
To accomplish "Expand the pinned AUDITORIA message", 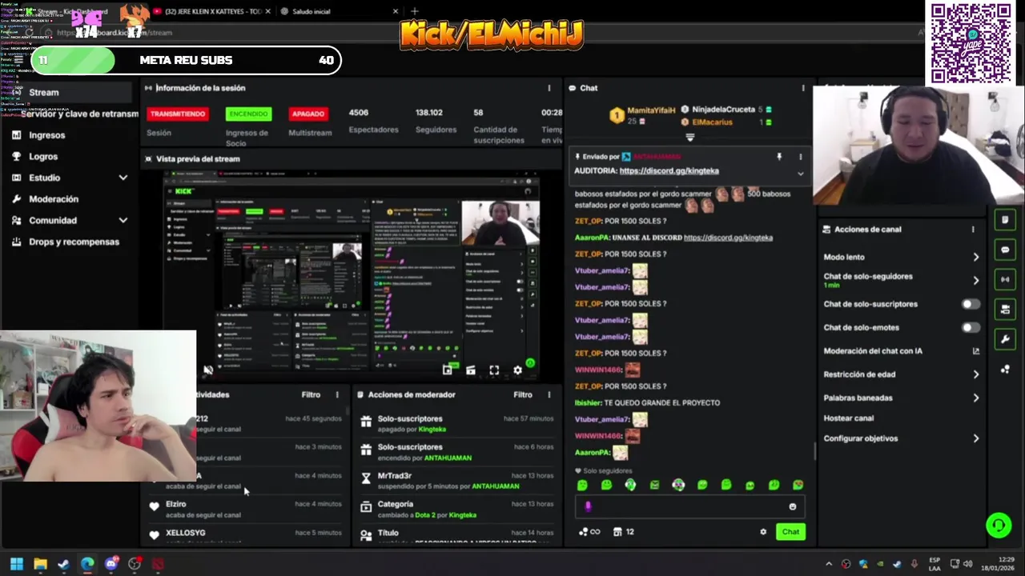I will (800, 173).
